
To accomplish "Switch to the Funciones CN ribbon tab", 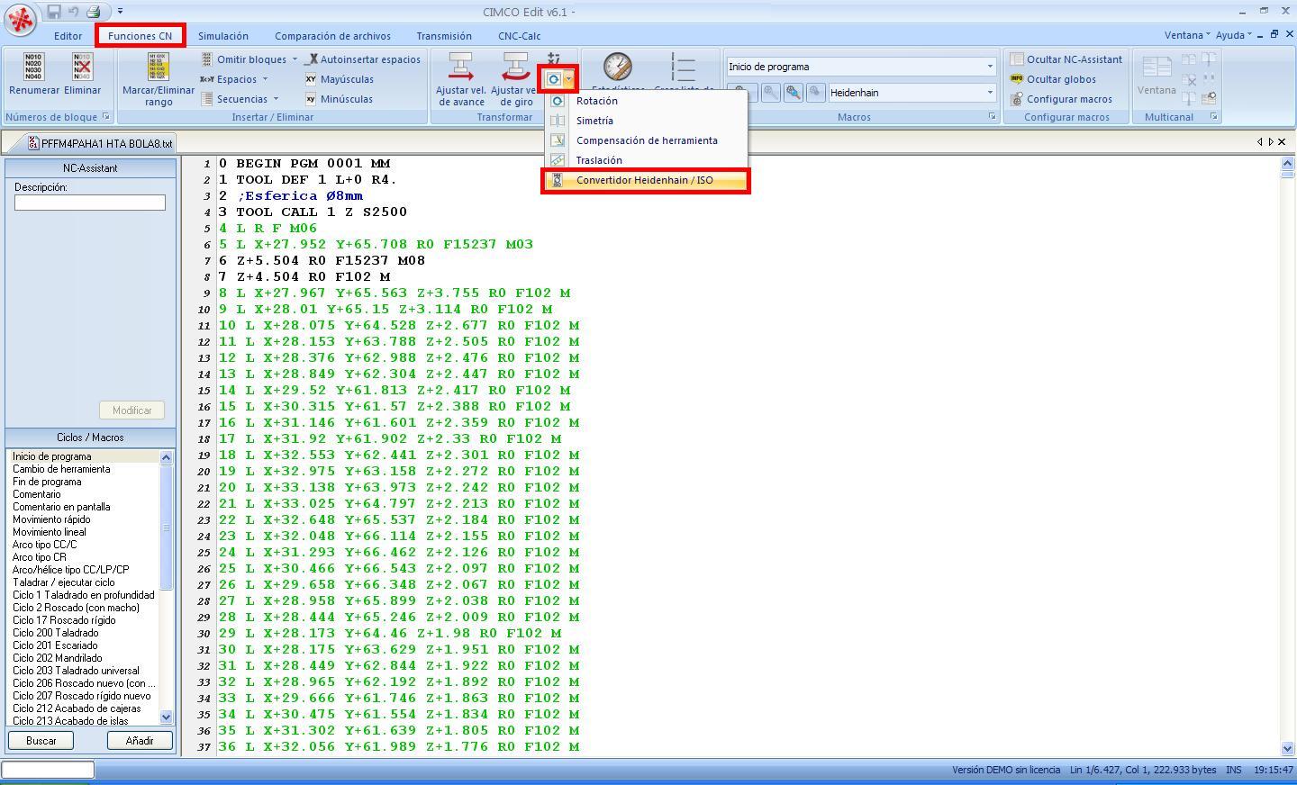I will 140,36.
